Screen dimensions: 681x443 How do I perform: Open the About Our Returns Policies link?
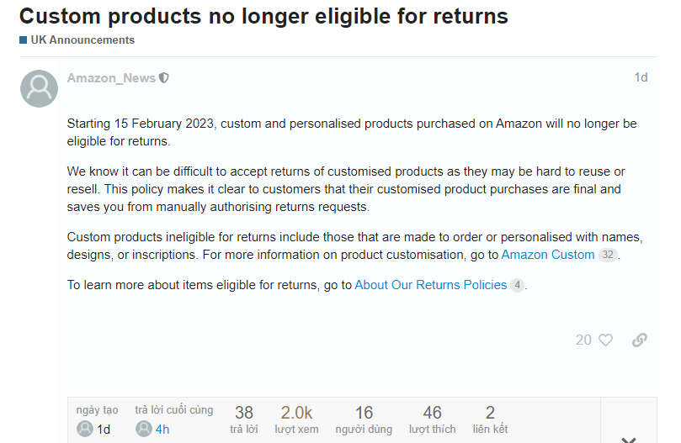point(430,285)
